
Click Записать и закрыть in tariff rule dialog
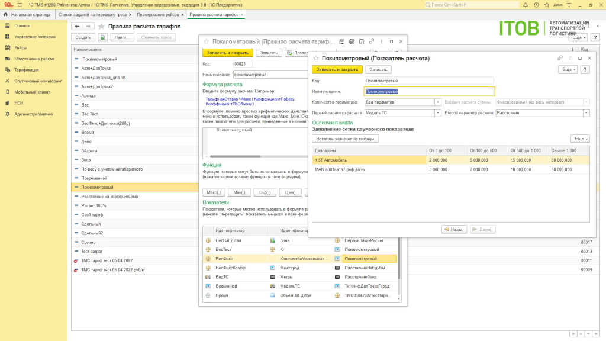tap(228, 53)
